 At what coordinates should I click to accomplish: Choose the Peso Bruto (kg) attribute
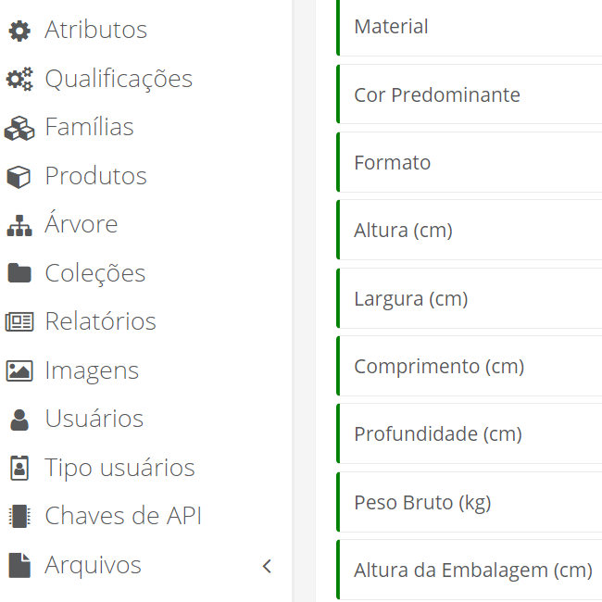(469, 503)
